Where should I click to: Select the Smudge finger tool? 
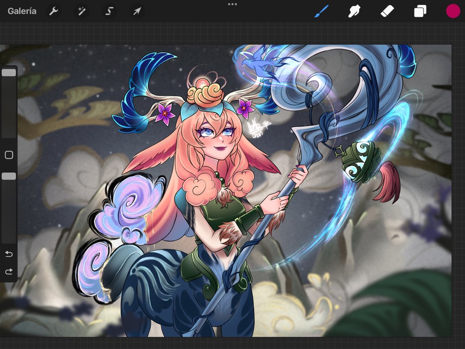pyautogui.click(x=354, y=11)
